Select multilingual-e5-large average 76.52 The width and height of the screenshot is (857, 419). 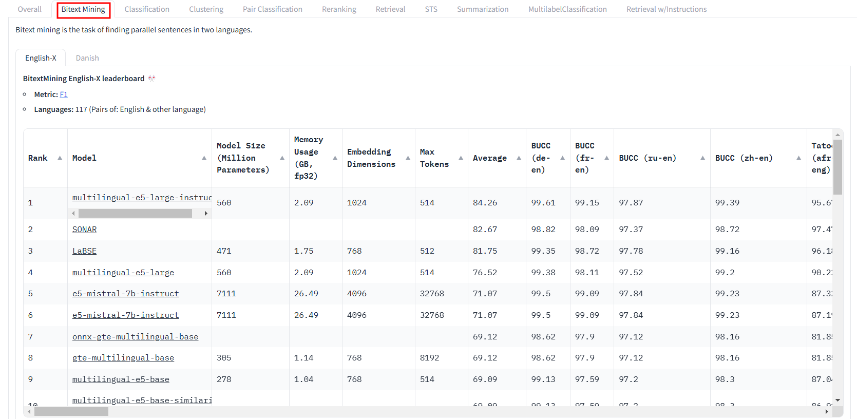(485, 273)
